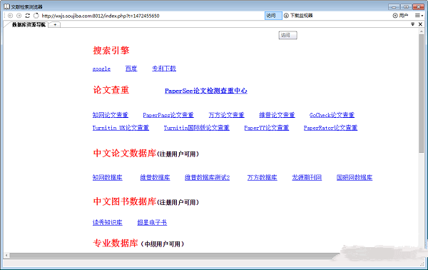Open a new tab with the plus button
The image size is (428, 270).
pos(55,25)
